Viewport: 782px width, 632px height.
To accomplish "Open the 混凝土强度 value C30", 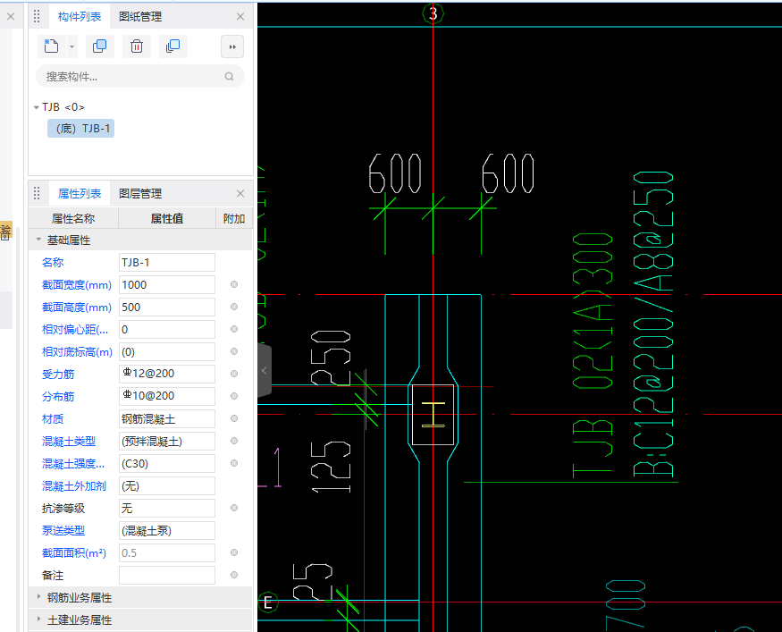I will pos(167,464).
